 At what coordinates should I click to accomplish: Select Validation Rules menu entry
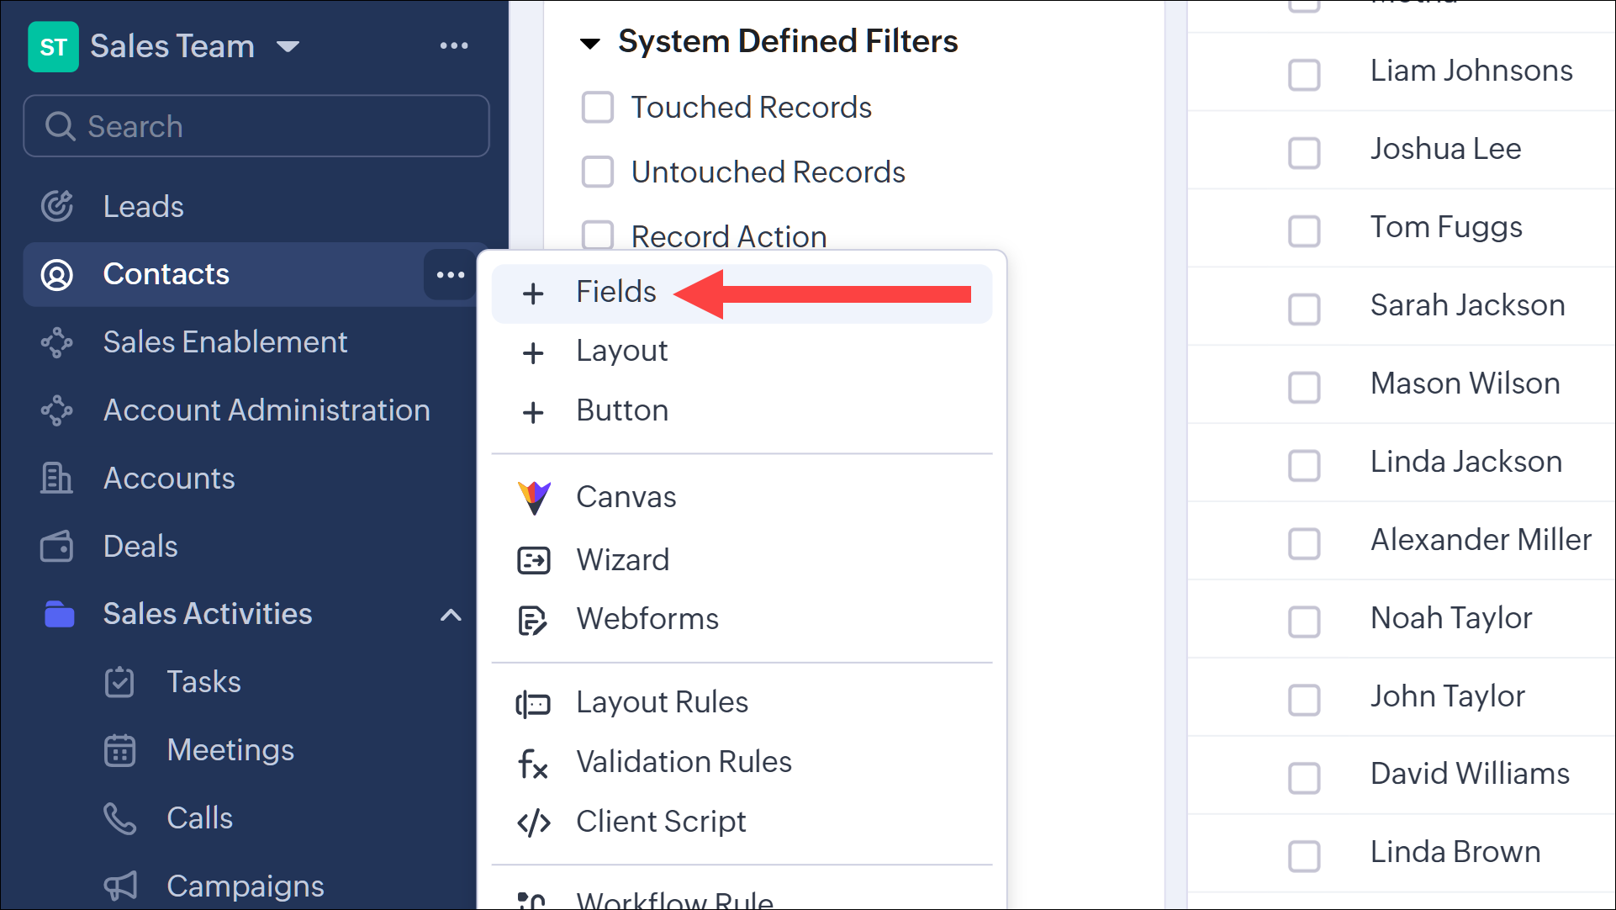683,762
